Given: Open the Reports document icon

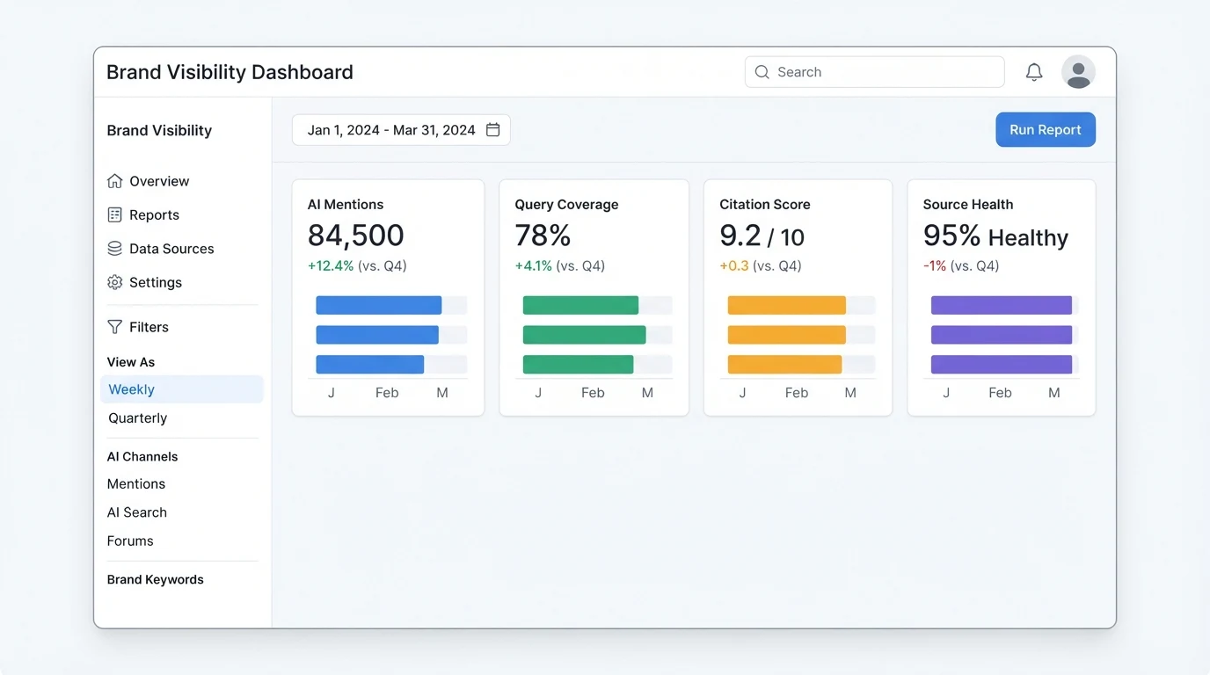Looking at the screenshot, I should 114,214.
